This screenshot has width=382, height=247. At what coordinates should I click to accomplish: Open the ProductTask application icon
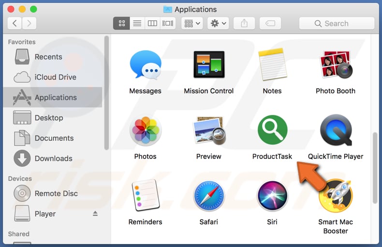tap(272, 131)
